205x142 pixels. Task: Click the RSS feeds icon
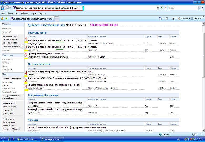[167, 19]
